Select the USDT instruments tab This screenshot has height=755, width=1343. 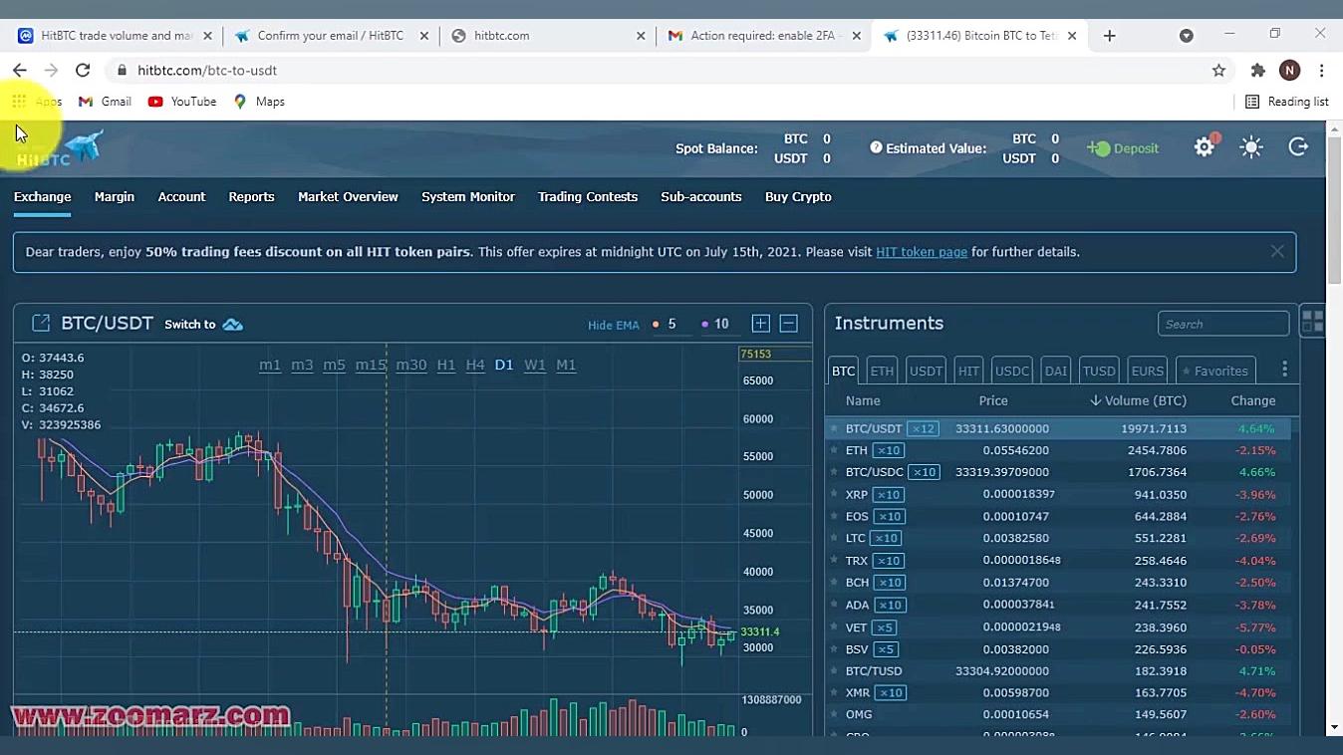[926, 371]
